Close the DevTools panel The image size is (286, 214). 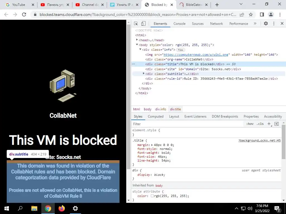point(282,23)
